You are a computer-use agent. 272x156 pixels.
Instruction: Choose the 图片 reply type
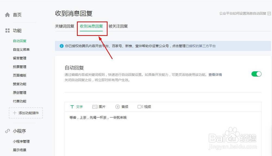99,107
